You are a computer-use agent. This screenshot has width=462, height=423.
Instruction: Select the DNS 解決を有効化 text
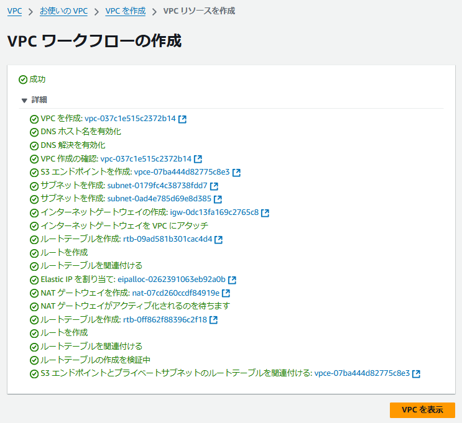(x=73, y=145)
